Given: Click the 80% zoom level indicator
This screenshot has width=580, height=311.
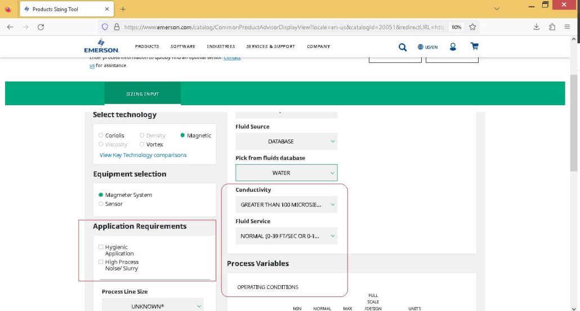Looking at the screenshot, I should coord(457,27).
